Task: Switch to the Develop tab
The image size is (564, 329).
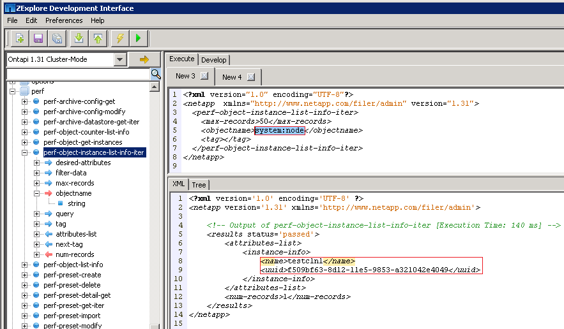Action: tap(214, 60)
